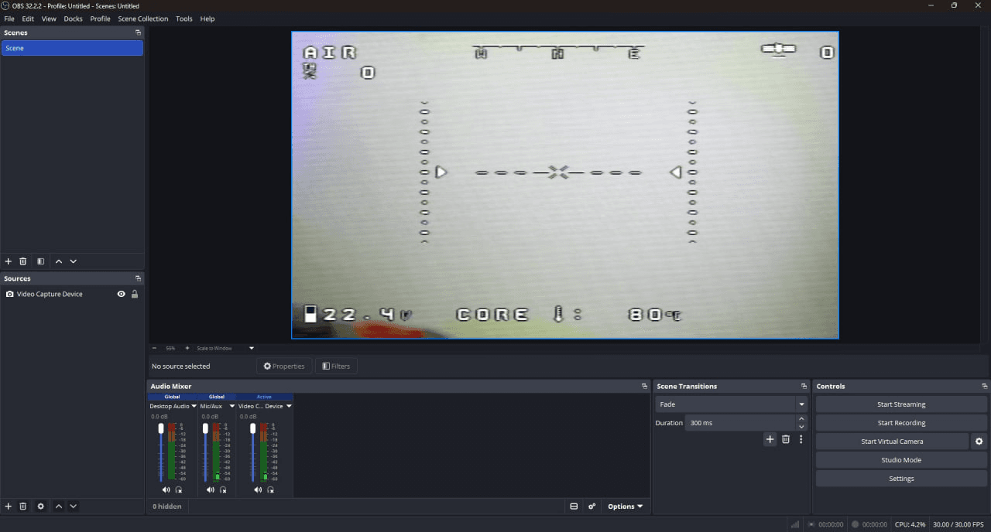Open the View menu
The width and height of the screenshot is (991, 532).
click(x=49, y=19)
